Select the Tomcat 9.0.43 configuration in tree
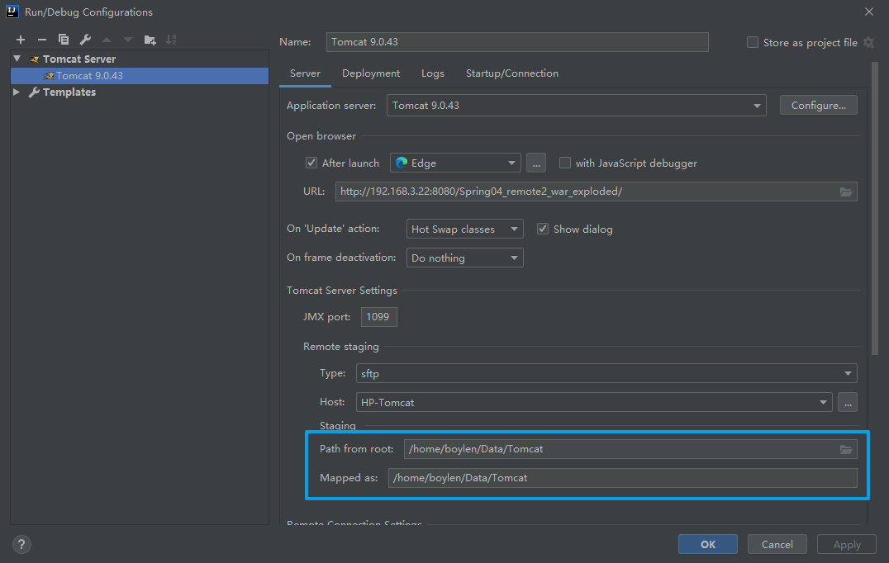This screenshot has height=563, width=889. tap(140, 76)
